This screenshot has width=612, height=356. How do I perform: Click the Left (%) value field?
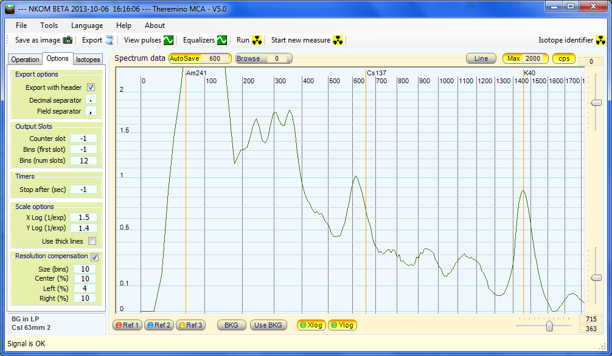[x=85, y=289]
